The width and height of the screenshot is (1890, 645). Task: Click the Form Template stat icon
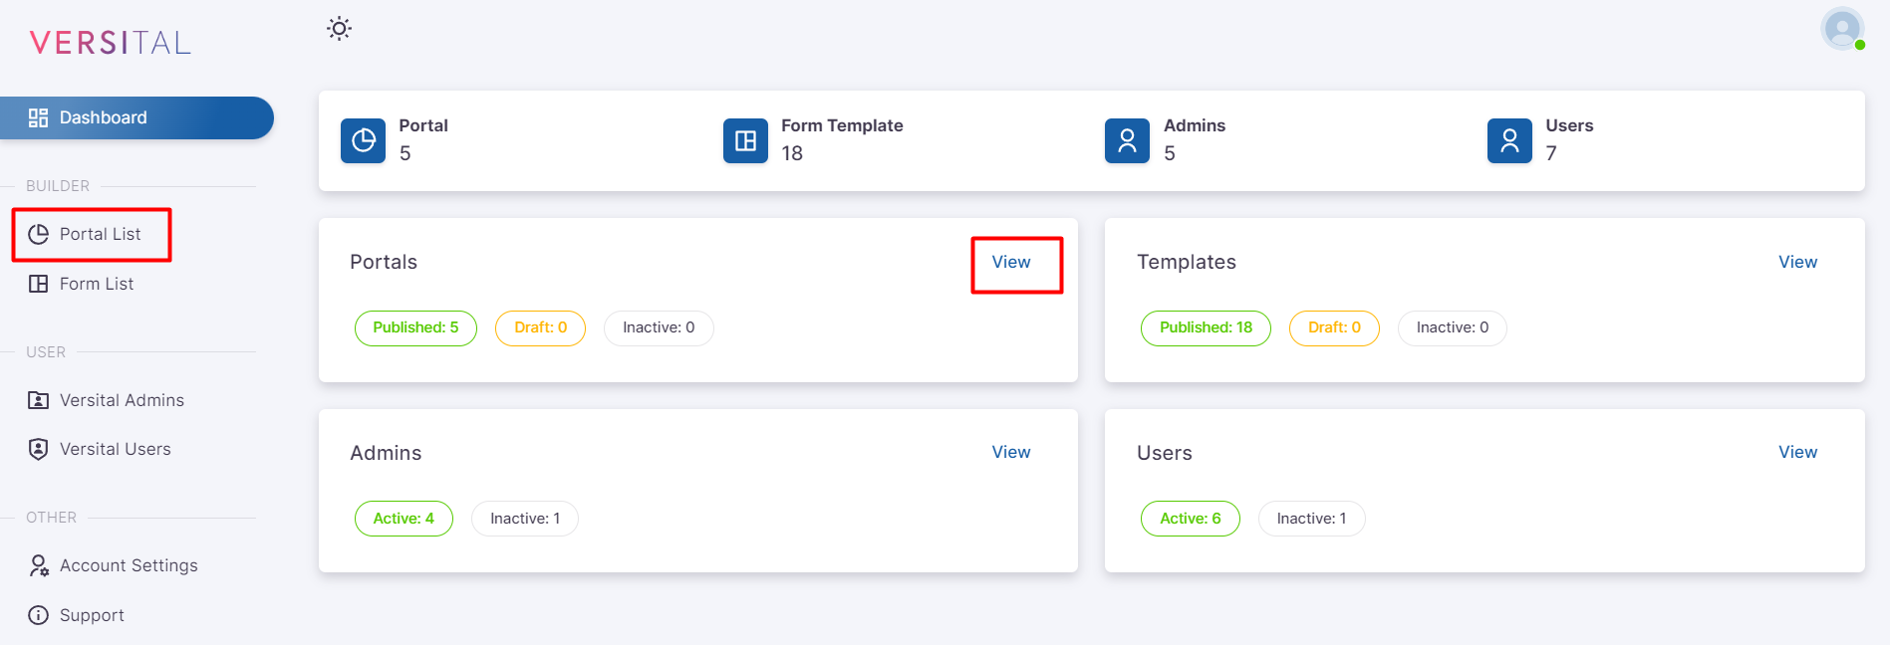click(x=745, y=140)
